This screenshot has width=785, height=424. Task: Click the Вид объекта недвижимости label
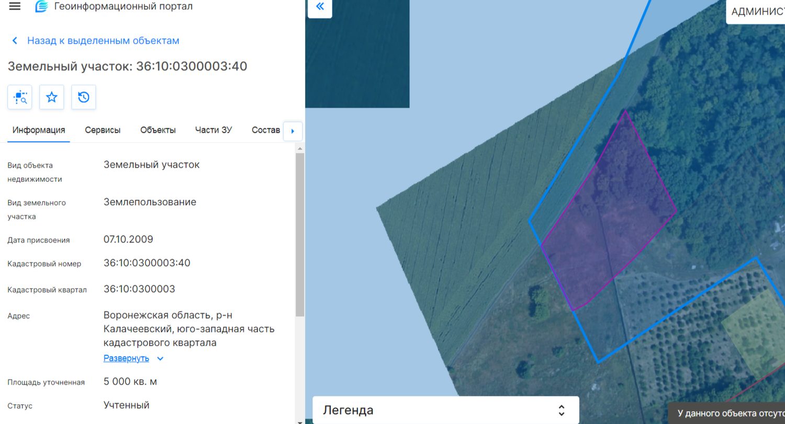[35, 172]
